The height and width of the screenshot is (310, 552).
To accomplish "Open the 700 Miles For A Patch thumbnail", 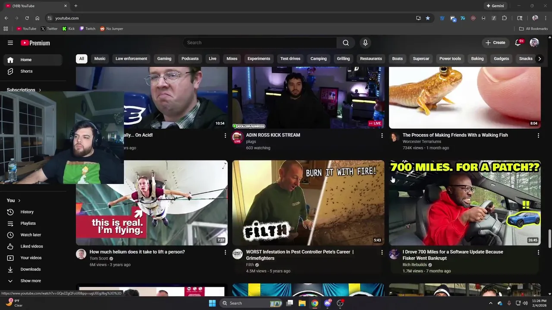I will point(465,203).
